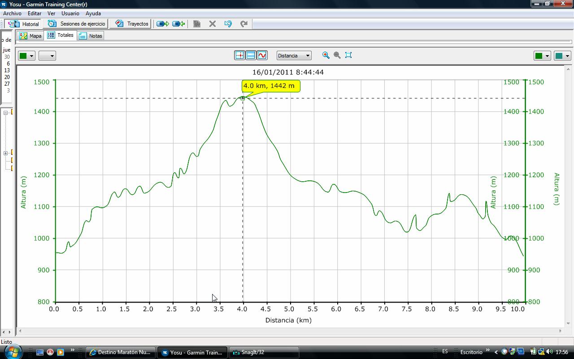Click the send to device icon
Image resolution: width=574 pixels, height=359 pixels.
[162, 24]
